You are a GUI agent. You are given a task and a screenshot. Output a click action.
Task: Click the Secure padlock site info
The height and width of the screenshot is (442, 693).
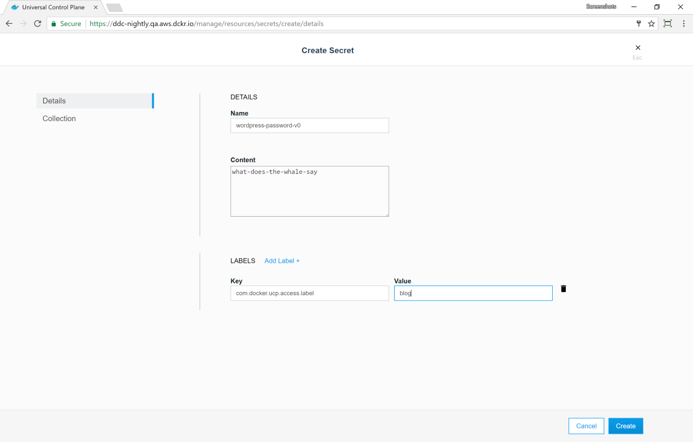tap(66, 24)
